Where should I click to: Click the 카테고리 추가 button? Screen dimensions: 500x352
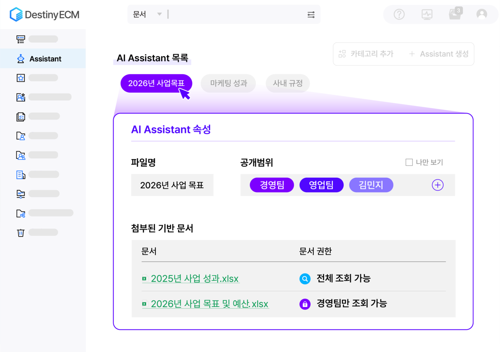tap(366, 54)
